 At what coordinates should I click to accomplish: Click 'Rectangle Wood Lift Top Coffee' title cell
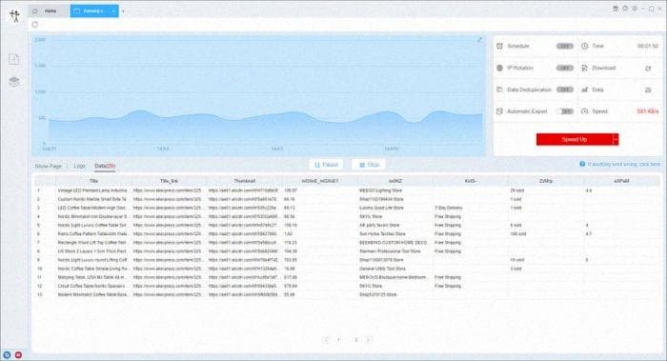[92, 242]
